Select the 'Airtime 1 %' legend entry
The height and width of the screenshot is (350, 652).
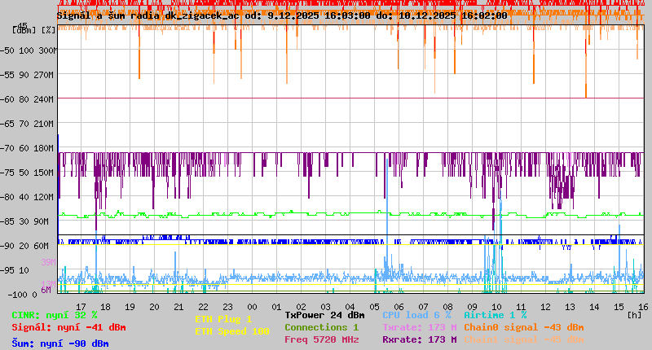[496, 315]
